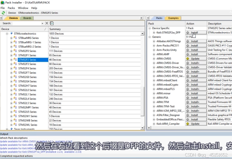The width and height of the screenshot is (232, 159).
Task: Install the Keil::STM32F2xx_DFP pack
Action: click(196, 33)
